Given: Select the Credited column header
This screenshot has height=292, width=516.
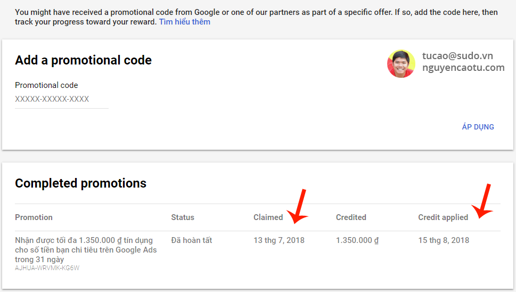Looking at the screenshot, I should pos(351,217).
